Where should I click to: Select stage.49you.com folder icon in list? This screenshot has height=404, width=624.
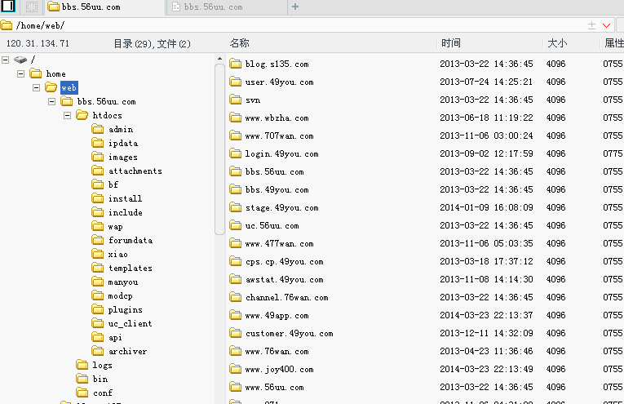coord(235,207)
